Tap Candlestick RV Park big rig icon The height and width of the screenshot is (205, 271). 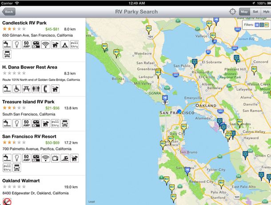tap(7, 54)
